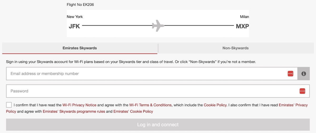Click the MXP arrival airport code
The height and width of the screenshot is (133, 316).
coord(242,26)
